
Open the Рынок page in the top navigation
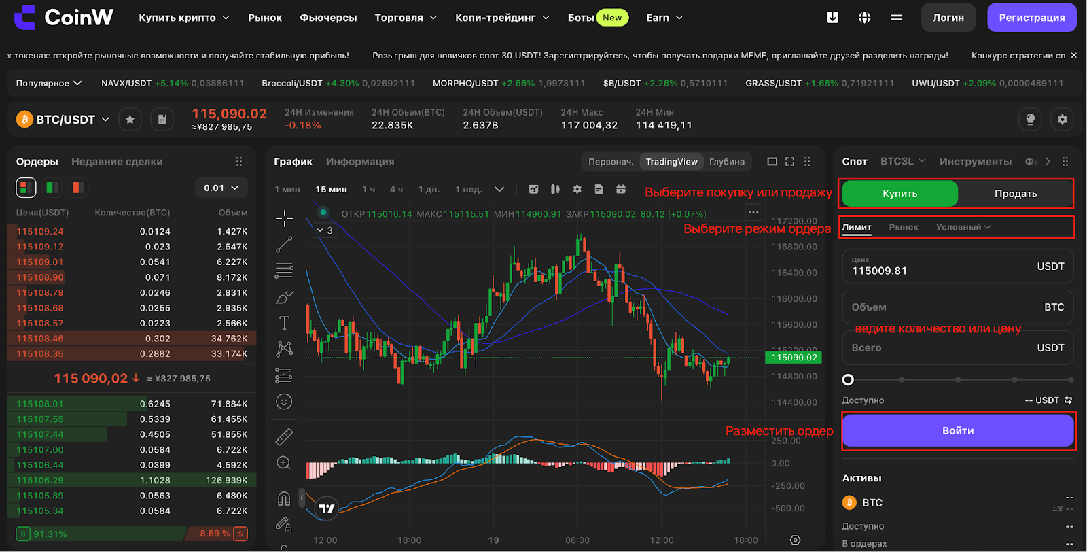click(x=265, y=18)
